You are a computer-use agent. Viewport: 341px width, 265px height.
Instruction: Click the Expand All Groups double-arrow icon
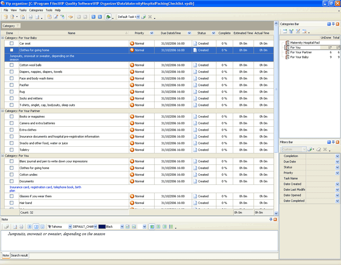pos(94,17)
